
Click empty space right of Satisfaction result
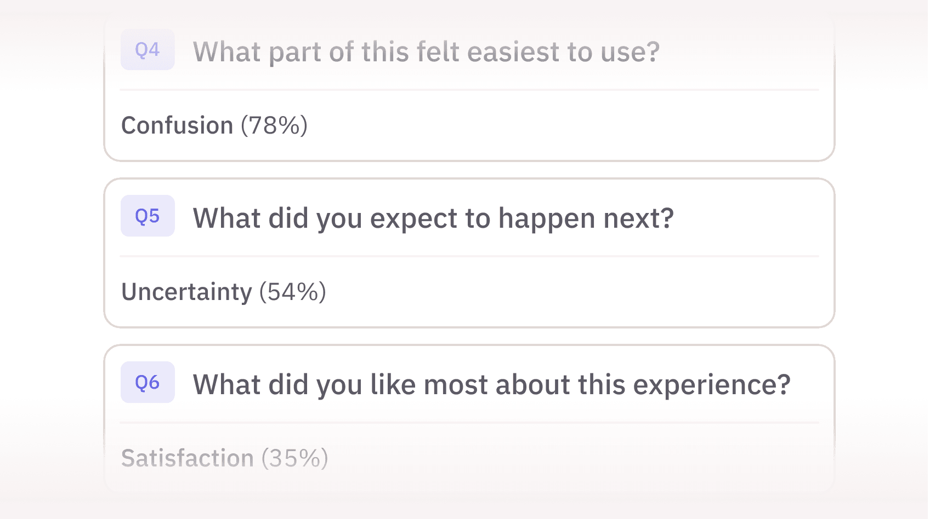pyautogui.click(x=575, y=458)
